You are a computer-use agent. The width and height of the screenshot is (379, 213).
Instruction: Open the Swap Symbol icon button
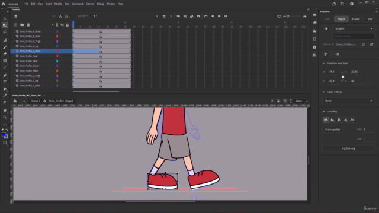[371, 44]
